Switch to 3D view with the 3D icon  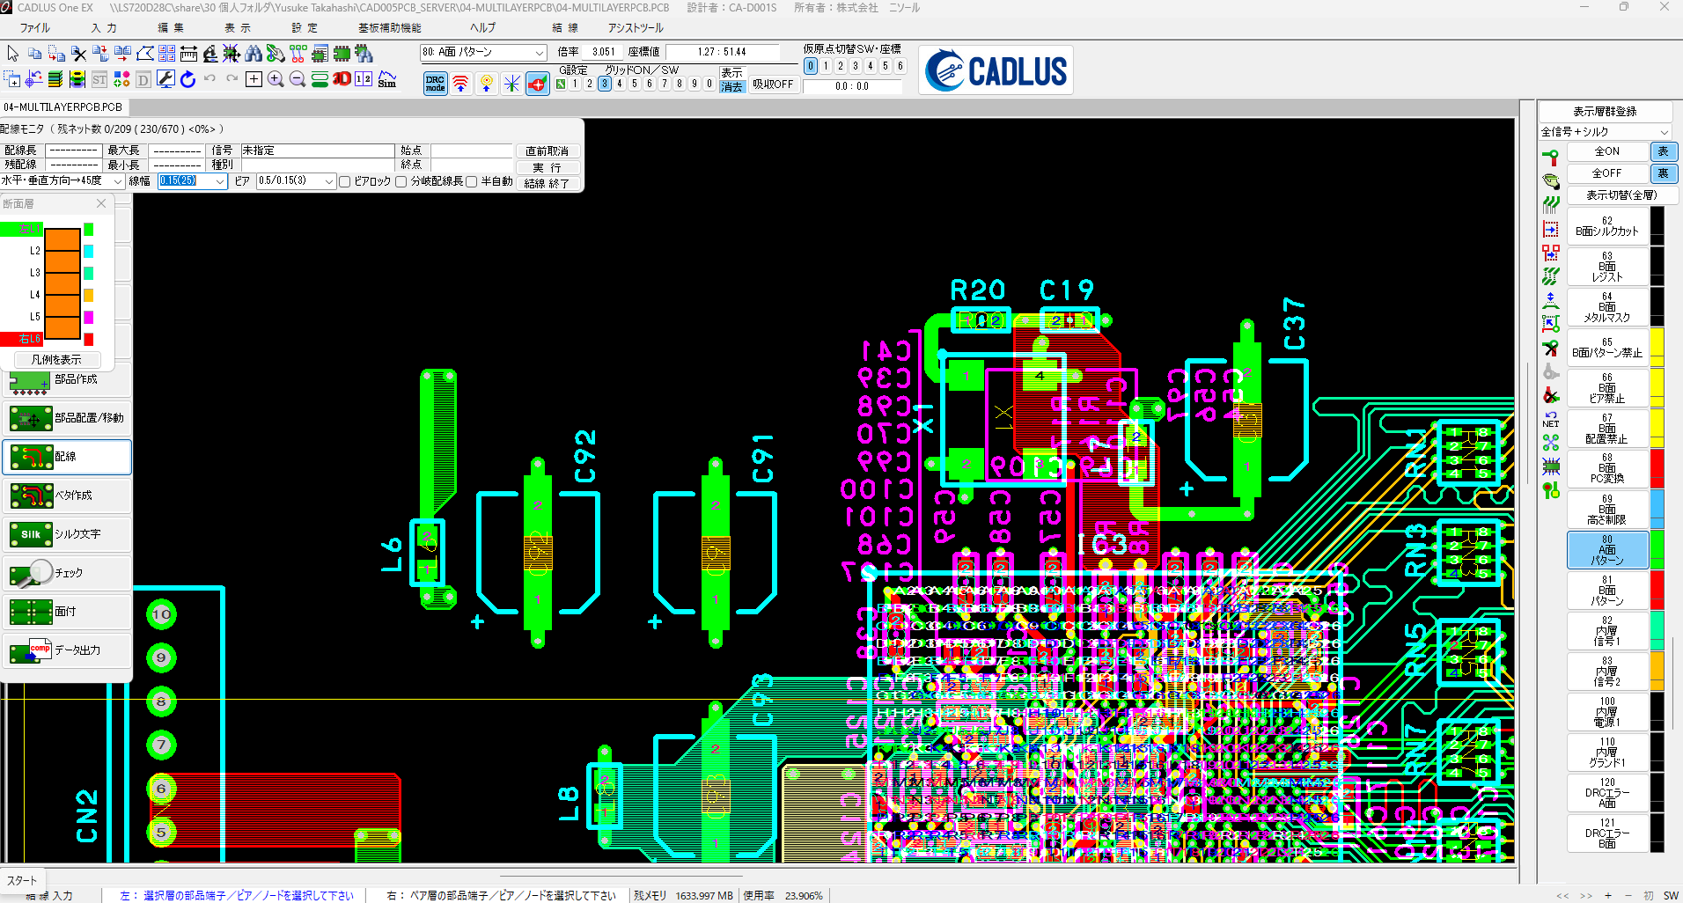342,78
